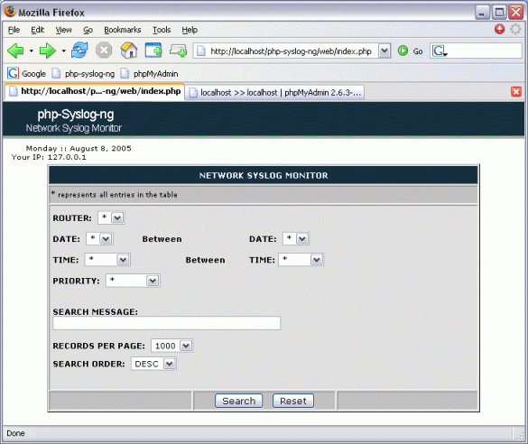Click the red update notification icon
The width and height of the screenshot is (528, 444).
[x=499, y=29]
